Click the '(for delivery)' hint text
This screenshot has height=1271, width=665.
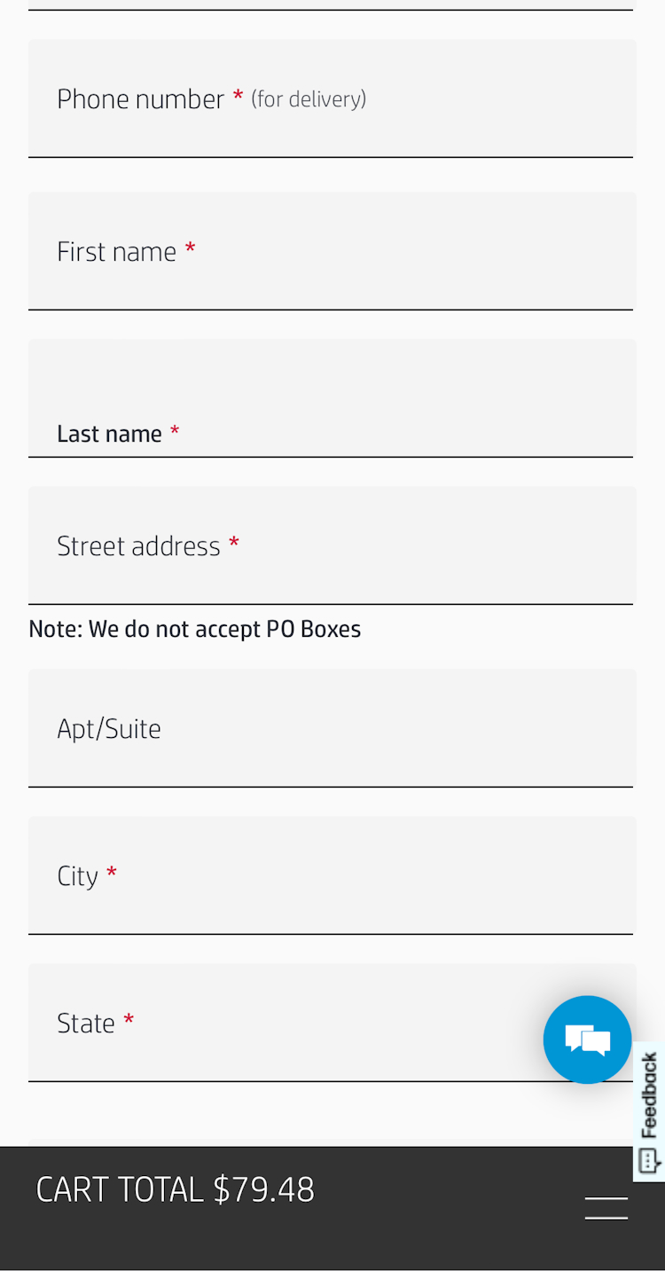pos(309,99)
